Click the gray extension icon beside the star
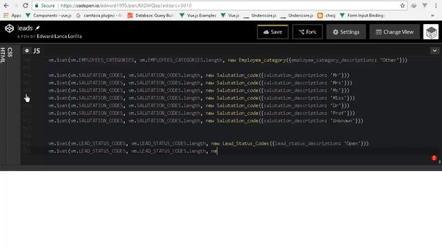This screenshot has height=248, width=442. coord(414,6)
